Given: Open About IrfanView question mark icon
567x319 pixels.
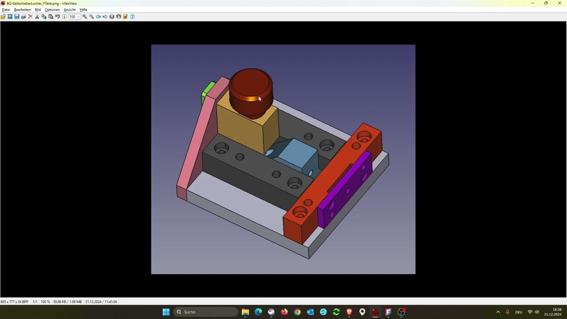Looking at the screenshot, I should (x=132, y=16).
